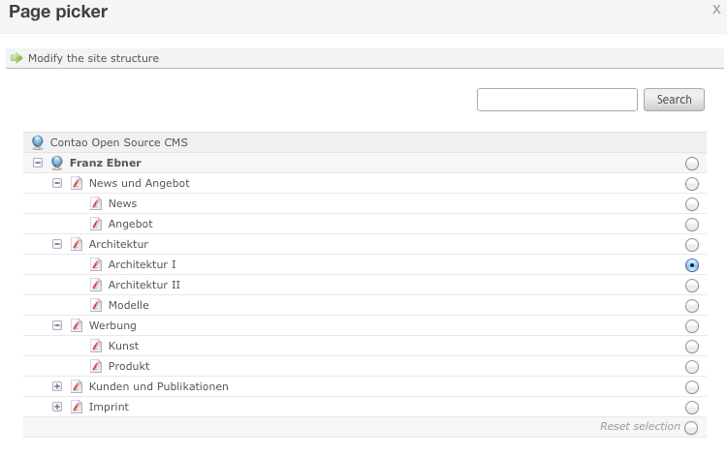Click the page icon beside Architektur II
This screenshot has width=727, height=456.
tap(96, 285)
